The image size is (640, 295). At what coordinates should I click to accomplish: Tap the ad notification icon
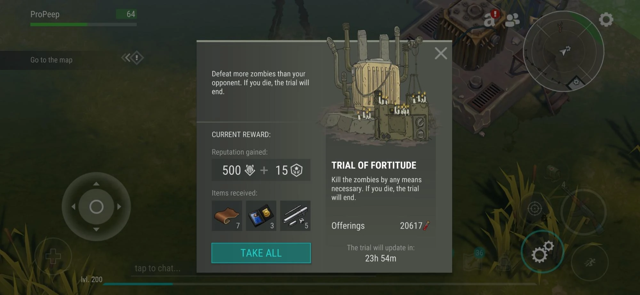491,19
